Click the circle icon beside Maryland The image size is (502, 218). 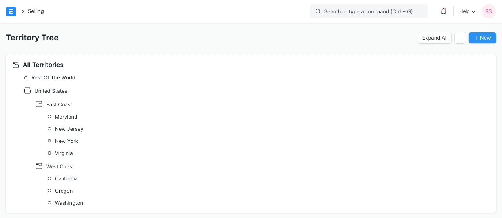pos(49,117)
